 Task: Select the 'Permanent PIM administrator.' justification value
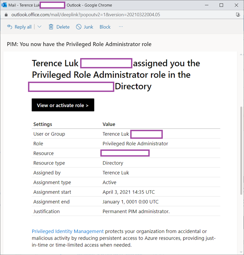click(136, 211)
